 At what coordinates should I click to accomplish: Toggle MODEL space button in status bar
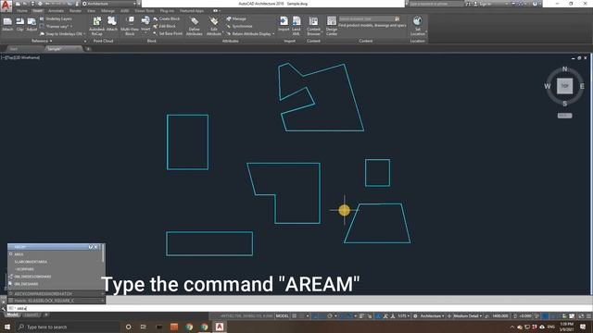point(282,316)
